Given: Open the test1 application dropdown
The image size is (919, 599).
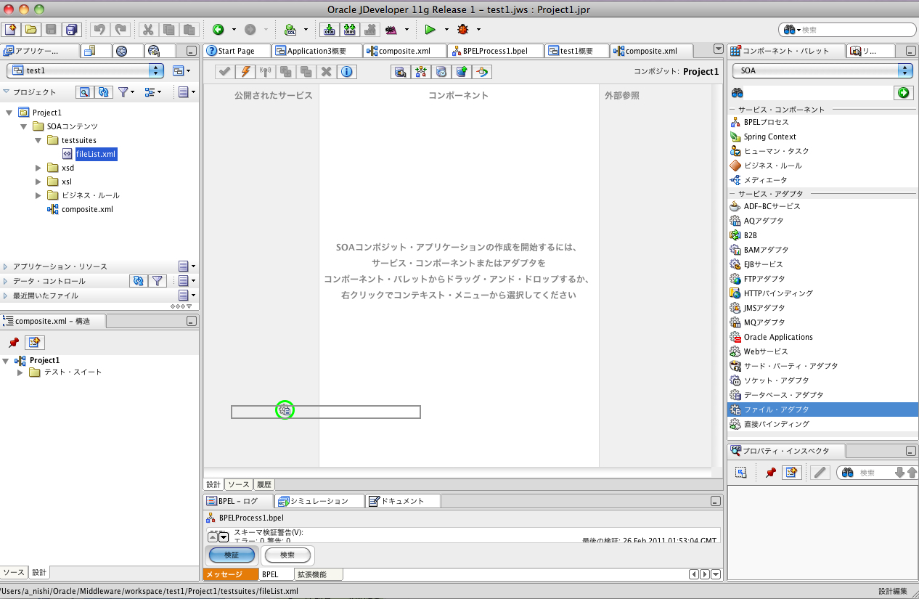Looking at the screenshot, I should pyautogui.click(x=86, y=70).
